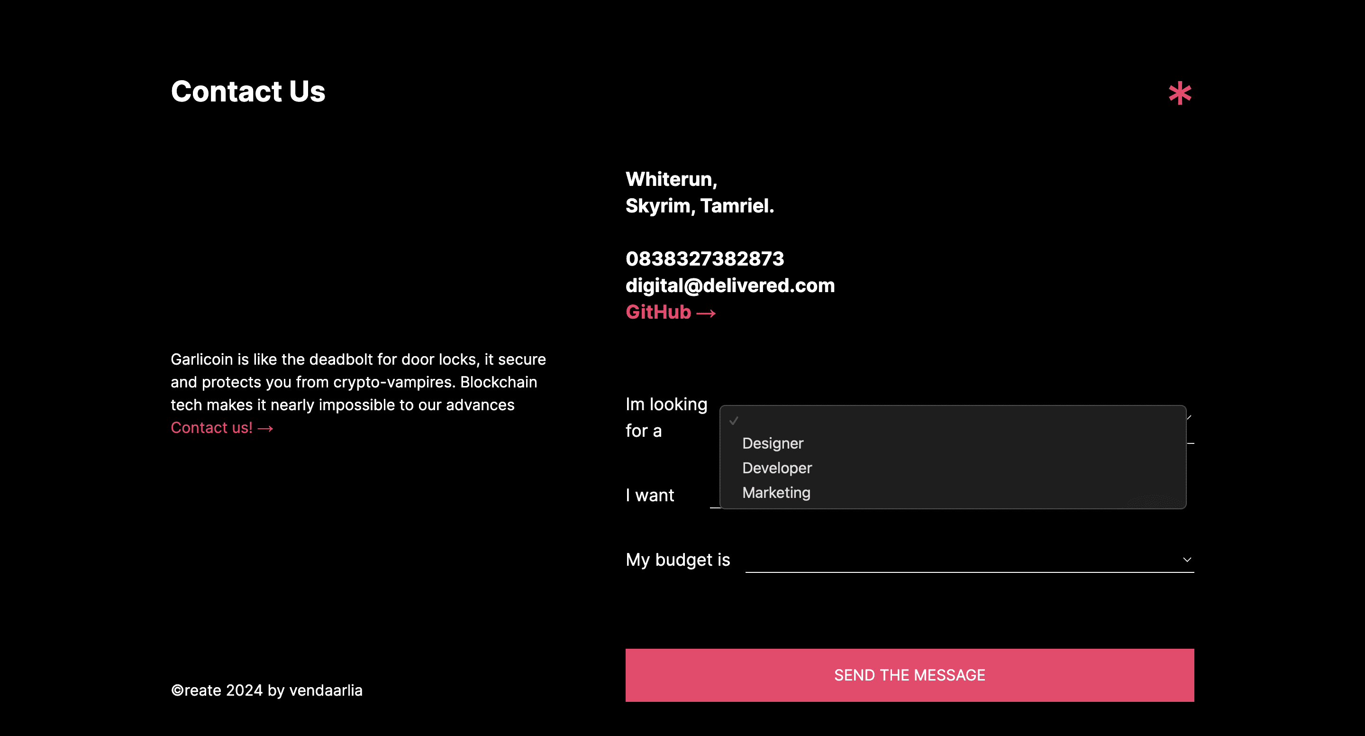Click the arrow icon beside GitHub
Screen dimensions: 1365x736
tap(706, 313)
